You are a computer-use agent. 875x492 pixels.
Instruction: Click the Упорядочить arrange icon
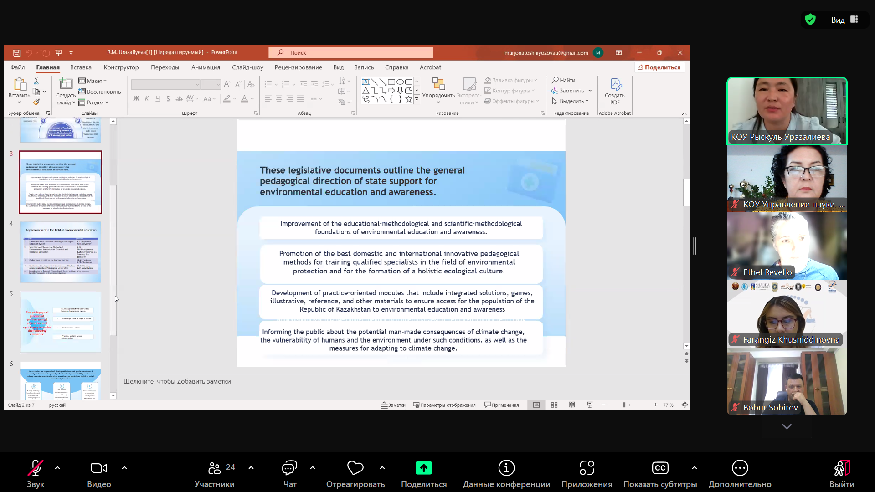438,84
